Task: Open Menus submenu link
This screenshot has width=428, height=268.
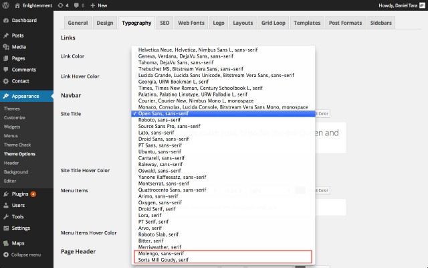Action: coord(11,136)
